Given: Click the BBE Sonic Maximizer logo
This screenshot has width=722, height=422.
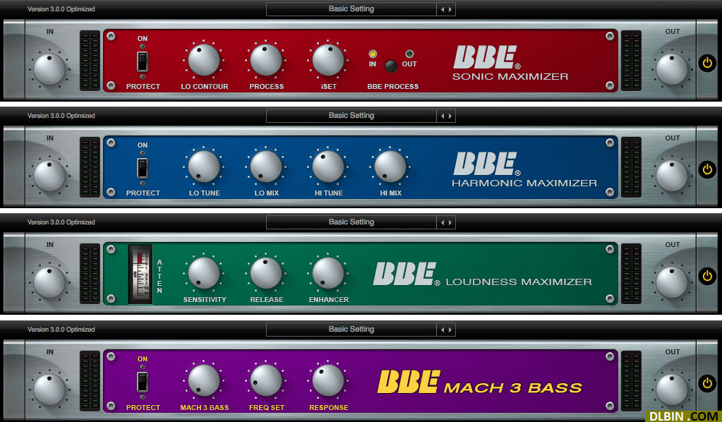Looking at the screenshot, I should click(x=510, y=63).
